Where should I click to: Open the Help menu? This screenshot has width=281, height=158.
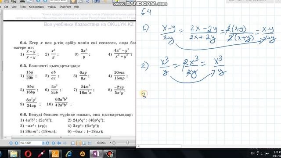coord(76,7)
